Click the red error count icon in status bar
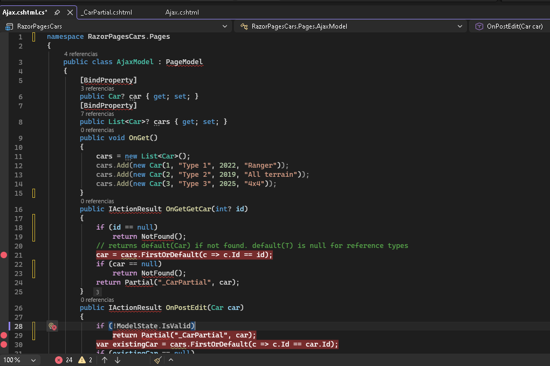 (59, 360)
